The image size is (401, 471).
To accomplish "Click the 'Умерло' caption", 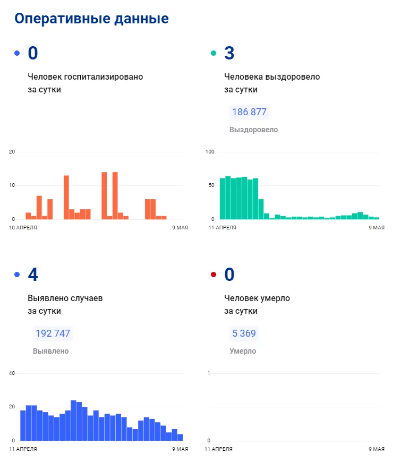I will pos(243,351).
